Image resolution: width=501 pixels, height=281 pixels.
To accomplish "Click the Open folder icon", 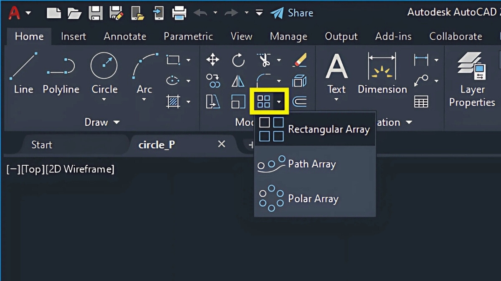I will tap(75, 13).
